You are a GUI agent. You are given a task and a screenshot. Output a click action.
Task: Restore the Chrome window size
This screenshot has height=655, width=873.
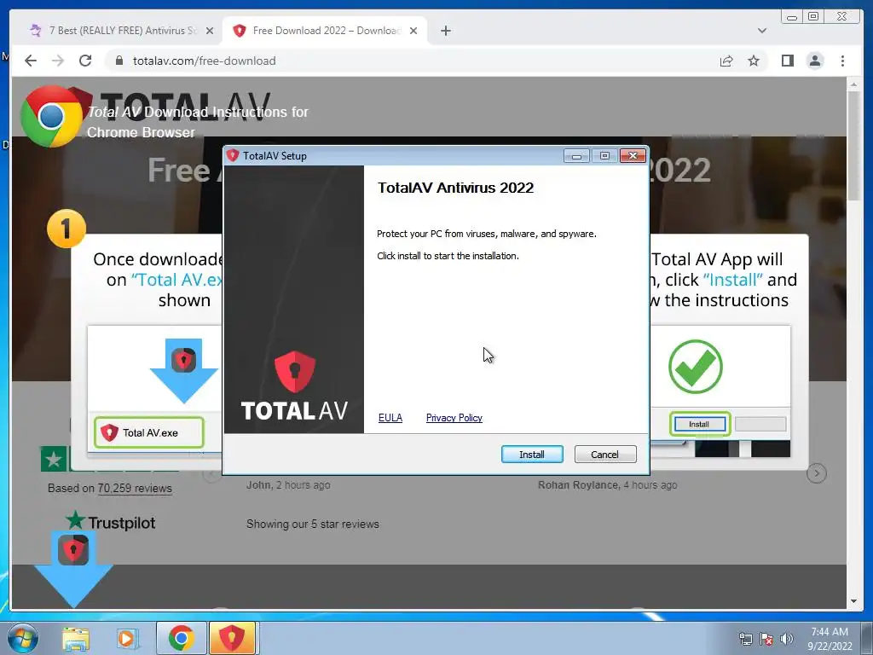click(813, 16)
